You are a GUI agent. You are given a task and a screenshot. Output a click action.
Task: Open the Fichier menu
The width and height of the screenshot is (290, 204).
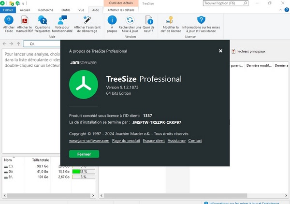(8, 10)
